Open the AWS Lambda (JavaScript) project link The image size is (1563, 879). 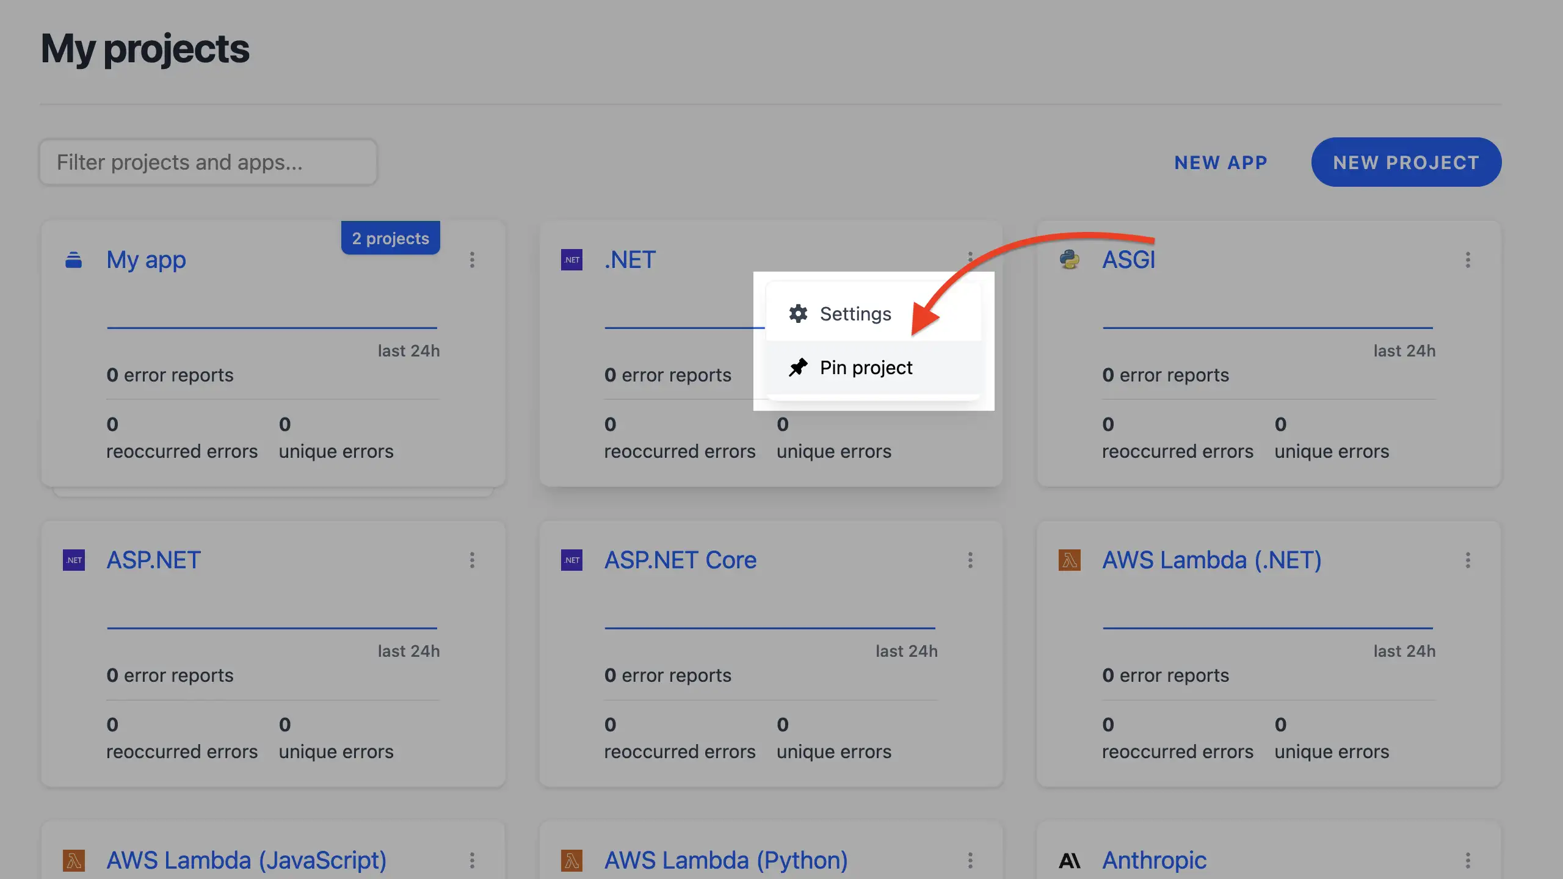(x=246, y=861)
